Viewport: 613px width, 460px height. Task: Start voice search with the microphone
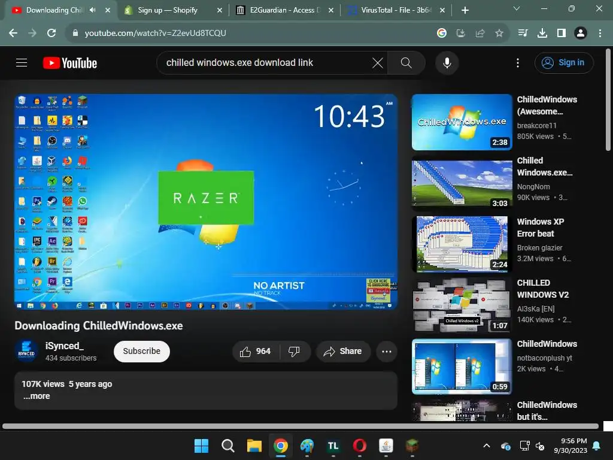click(447, 62)
